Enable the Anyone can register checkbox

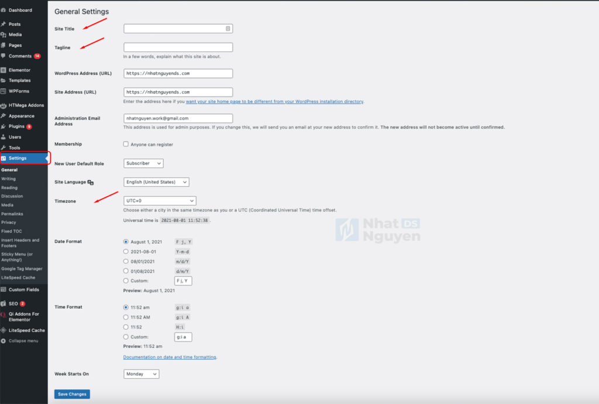click(125, 144)
